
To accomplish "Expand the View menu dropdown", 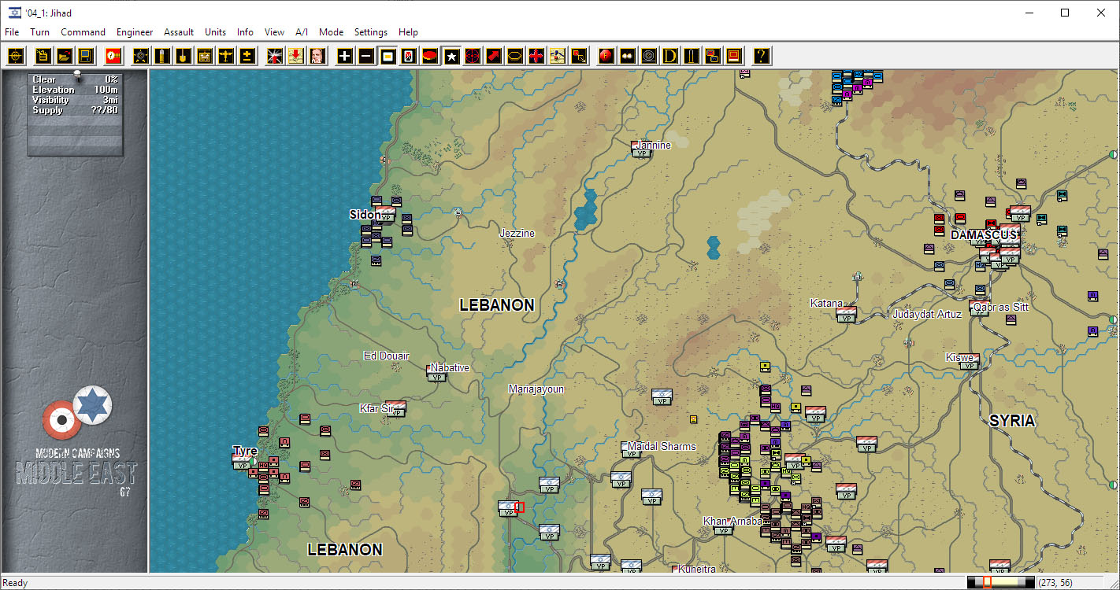I will 274,32.
